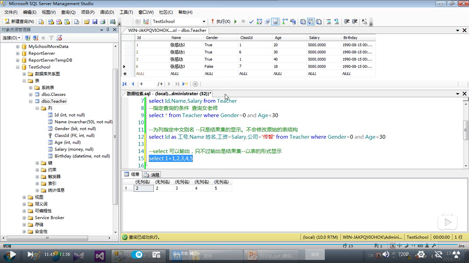The image size is (469, 263).
Task: Click the Execute (执行) button
Action: [220, 21]
